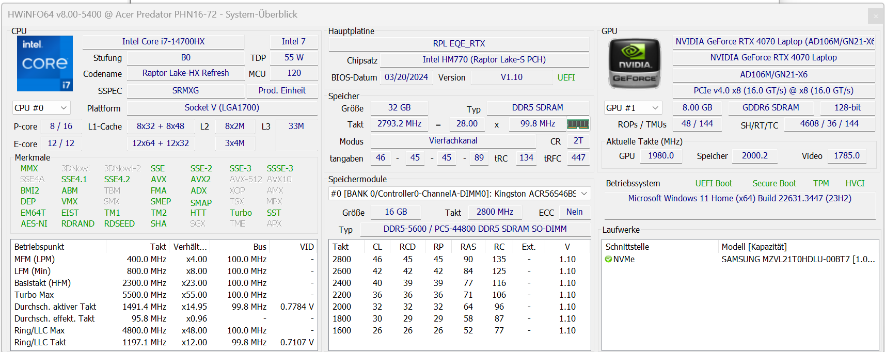Select the Basistakt (HFM) row

(164, 283)
